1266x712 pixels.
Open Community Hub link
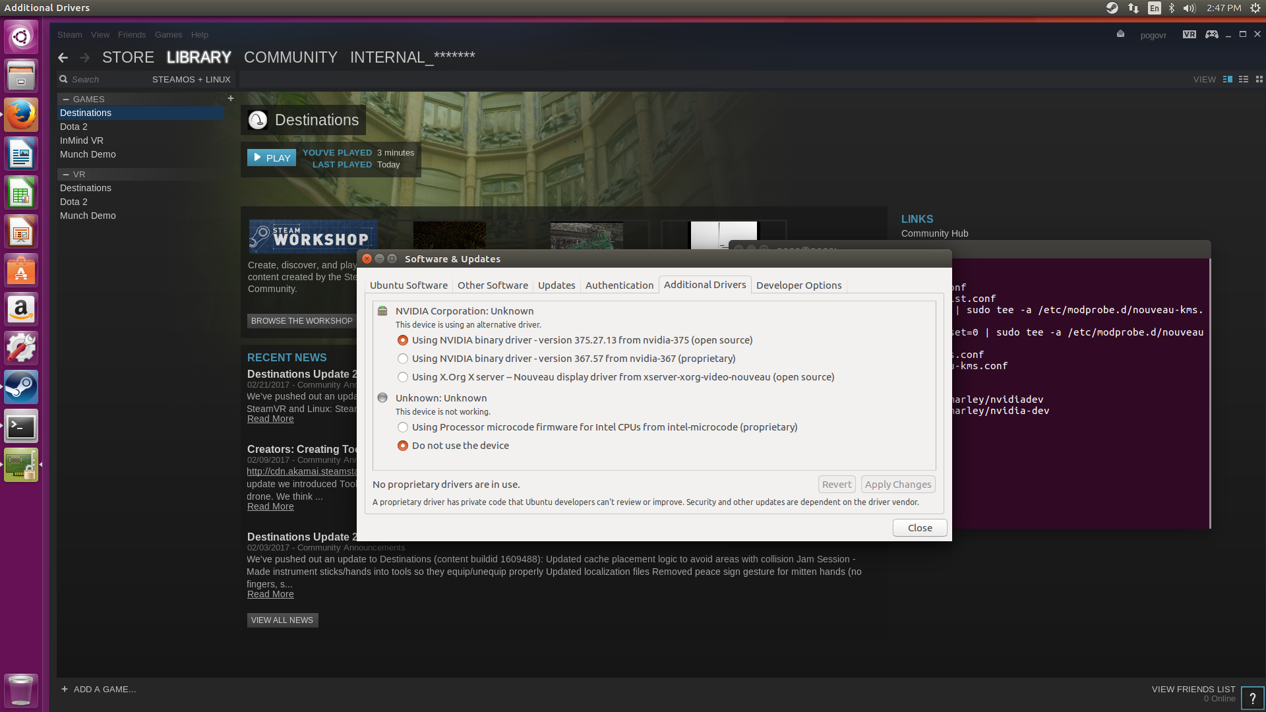pyautogui.click(x=934, y=233)
